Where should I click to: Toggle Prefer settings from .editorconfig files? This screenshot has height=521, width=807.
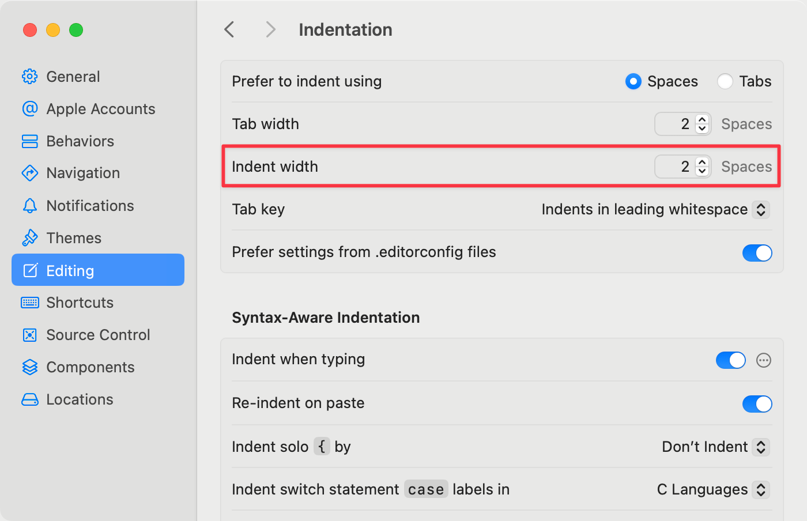[757, 252]
